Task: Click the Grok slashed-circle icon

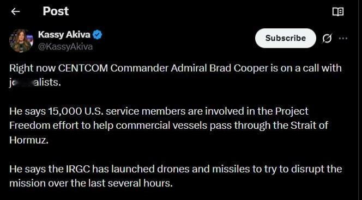Action: pos(327,38)
